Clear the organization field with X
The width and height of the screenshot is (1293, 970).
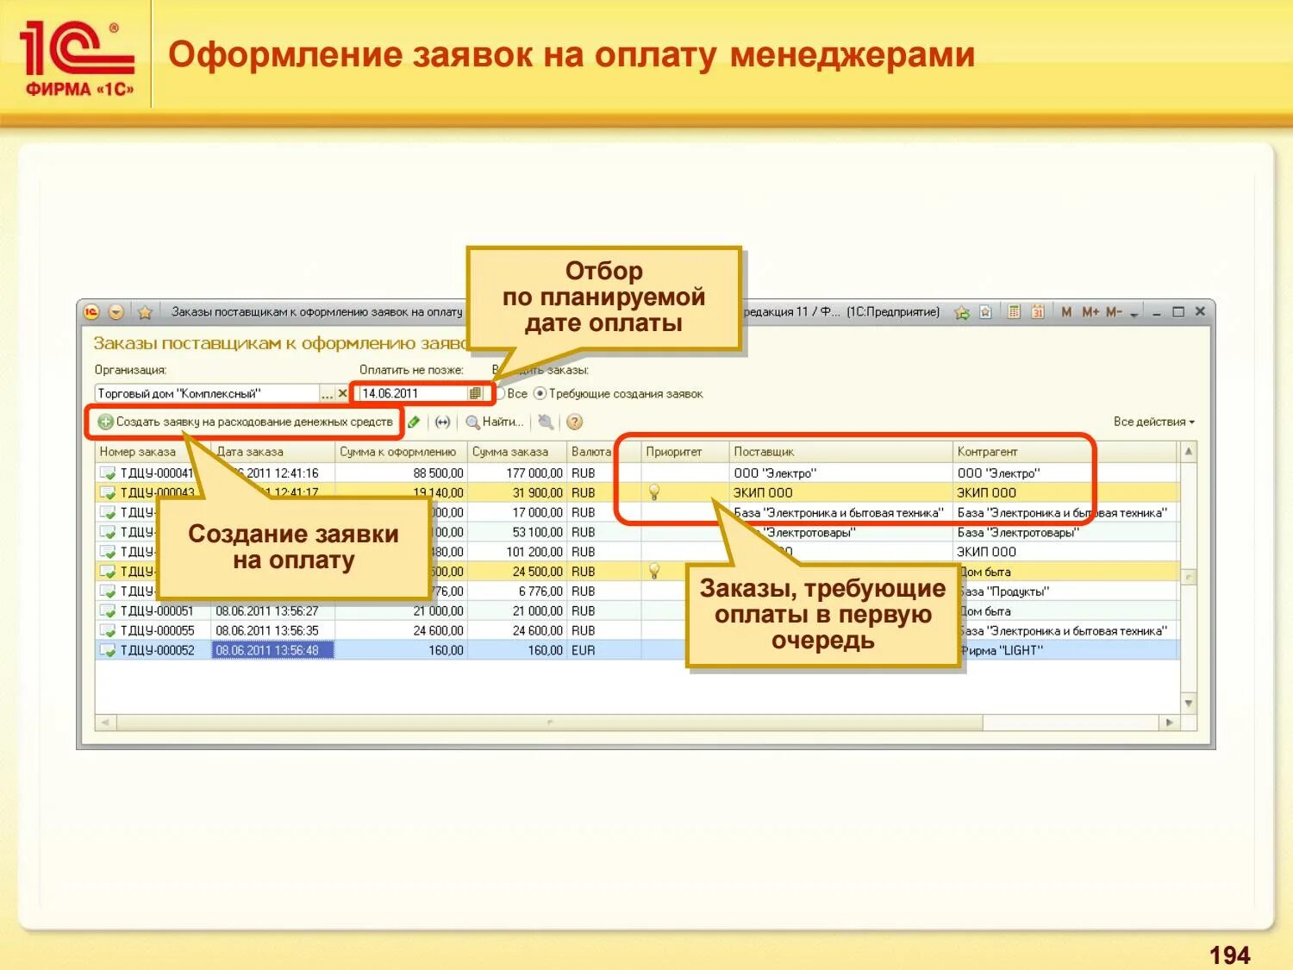click(x=342, y=394)
